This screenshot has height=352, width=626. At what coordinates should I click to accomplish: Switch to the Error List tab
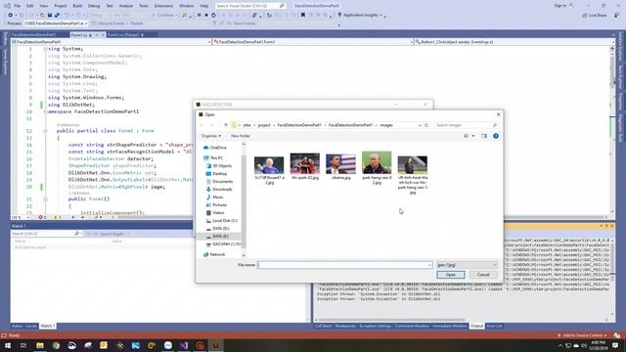[494, 326]
